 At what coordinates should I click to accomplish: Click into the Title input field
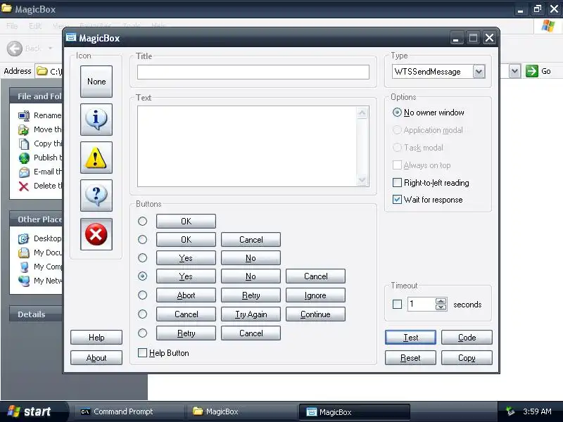click(x=253, y=72)
